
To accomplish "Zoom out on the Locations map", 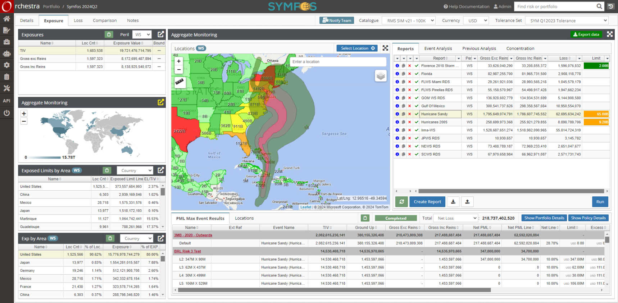I will click(x=179, y=70).
